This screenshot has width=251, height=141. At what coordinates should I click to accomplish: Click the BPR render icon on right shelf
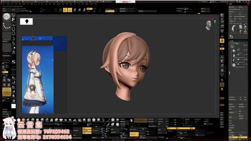(x=222, y=15)
